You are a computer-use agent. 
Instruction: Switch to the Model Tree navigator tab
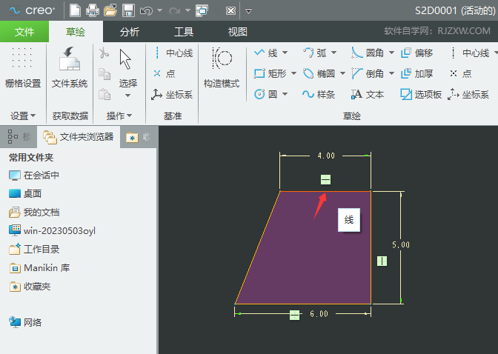(19, 137)
